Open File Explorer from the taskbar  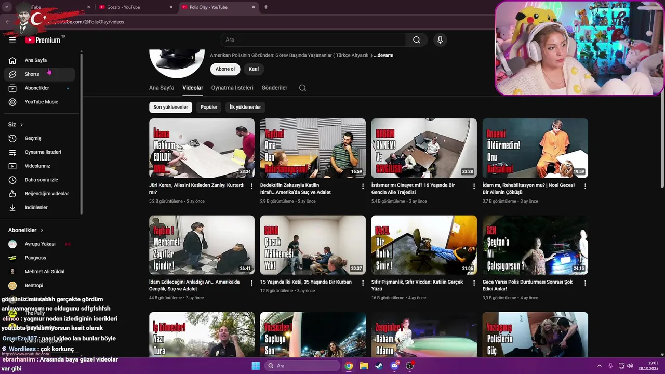364,366
